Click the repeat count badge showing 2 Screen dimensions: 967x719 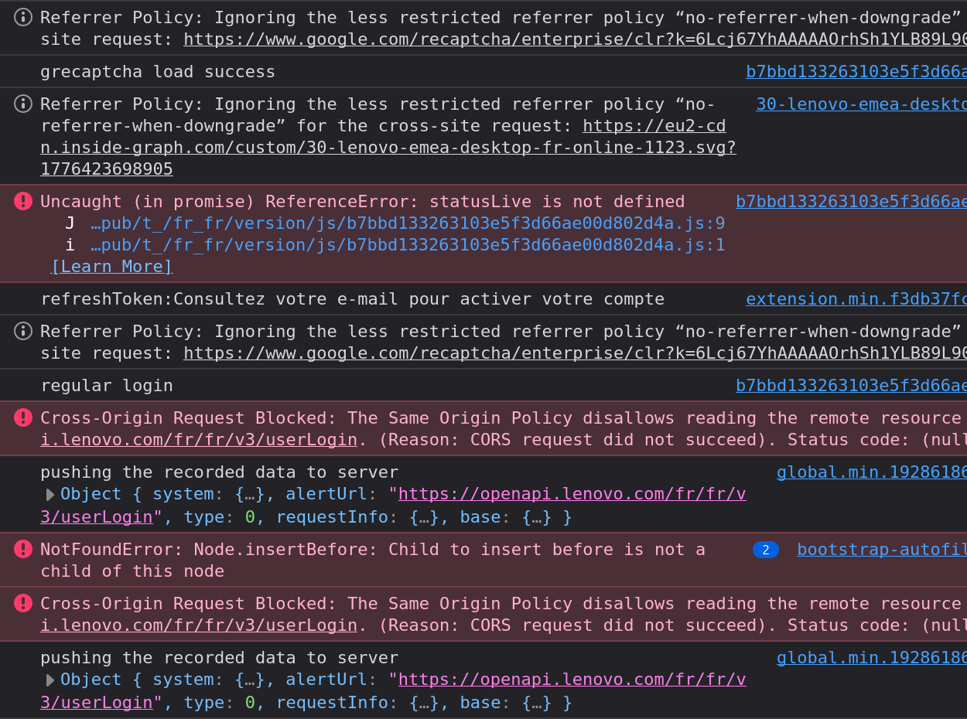pyautogui.click(x=765, y=550)
